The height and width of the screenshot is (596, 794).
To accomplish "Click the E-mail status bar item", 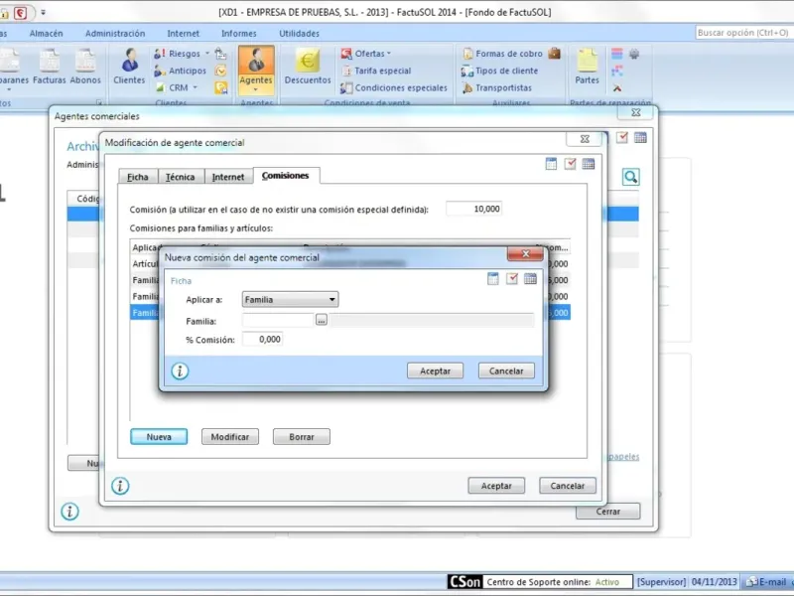I will pyautogui.click(x=767, y=582).
